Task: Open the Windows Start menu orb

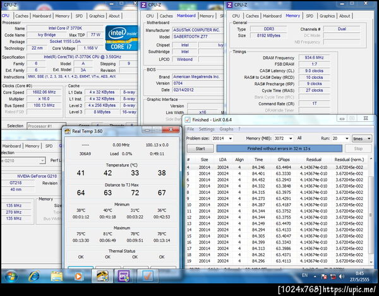Action: (11, 276)
